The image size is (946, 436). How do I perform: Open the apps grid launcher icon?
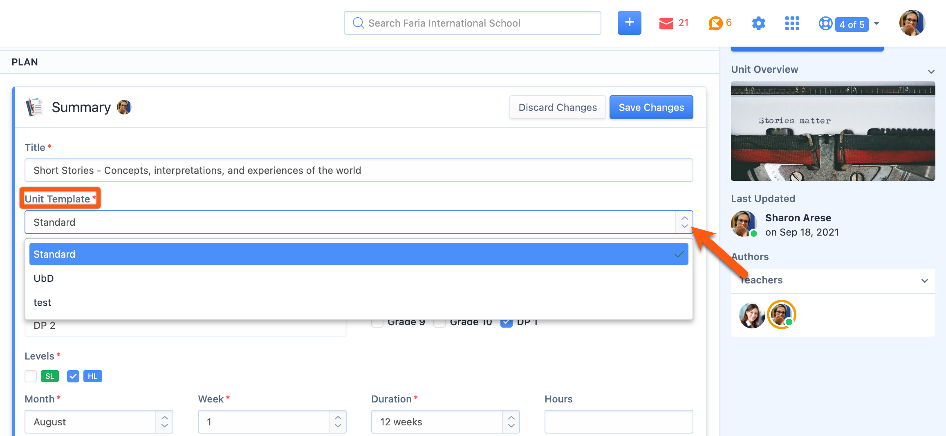coord(792,23)
